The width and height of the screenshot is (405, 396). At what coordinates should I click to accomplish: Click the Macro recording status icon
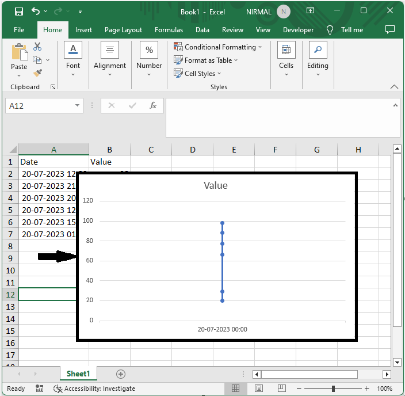(x=39, y=389)
